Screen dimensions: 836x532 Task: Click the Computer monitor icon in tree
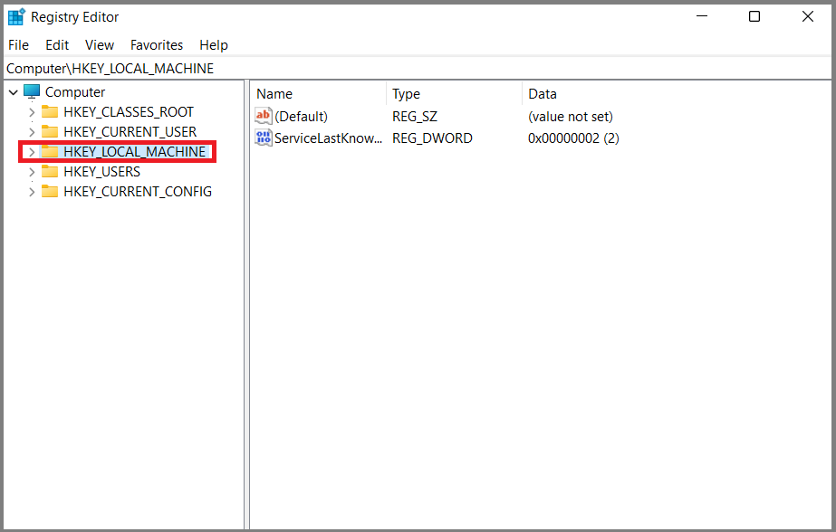(x=32, y=91)
